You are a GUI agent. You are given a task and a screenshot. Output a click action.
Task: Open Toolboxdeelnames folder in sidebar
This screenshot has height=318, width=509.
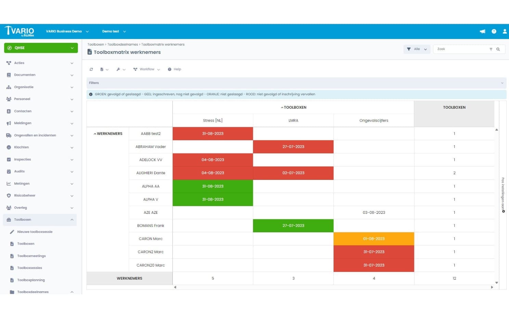tap(33, 292)
